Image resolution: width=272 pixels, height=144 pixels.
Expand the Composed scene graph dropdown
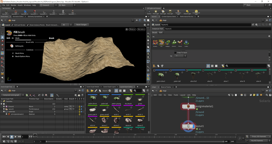12,95
